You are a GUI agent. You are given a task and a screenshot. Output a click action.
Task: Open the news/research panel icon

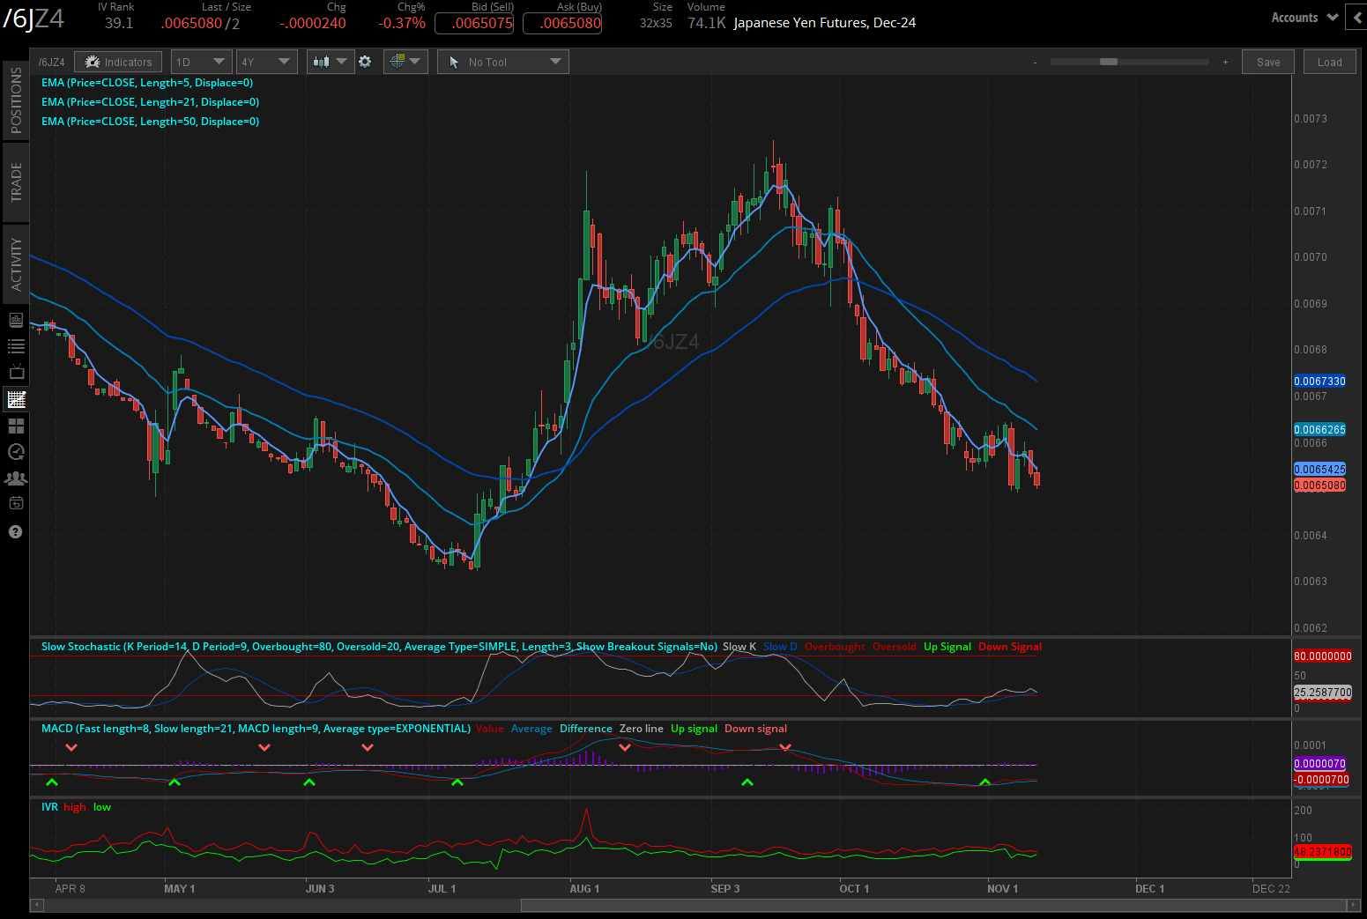(16, 320)
